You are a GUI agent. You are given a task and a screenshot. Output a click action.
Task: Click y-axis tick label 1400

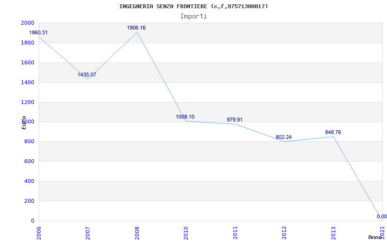point(28,82)
